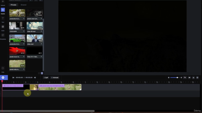Click the small icon beside pexels-amar-pre name

click(x=41, y=19)
